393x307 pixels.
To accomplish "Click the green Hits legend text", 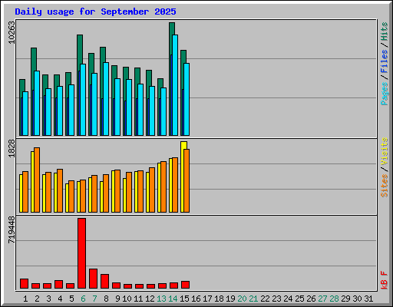I will [384, 31].
